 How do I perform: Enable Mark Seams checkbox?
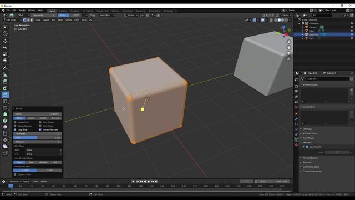[40, 122]
